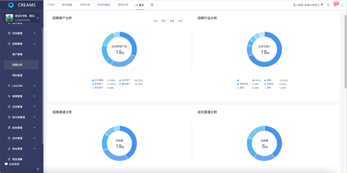The width and height of the screenshot is (347, 173).
Task: Click the 财务管理 sidebar icon
Action: point(9,128)
